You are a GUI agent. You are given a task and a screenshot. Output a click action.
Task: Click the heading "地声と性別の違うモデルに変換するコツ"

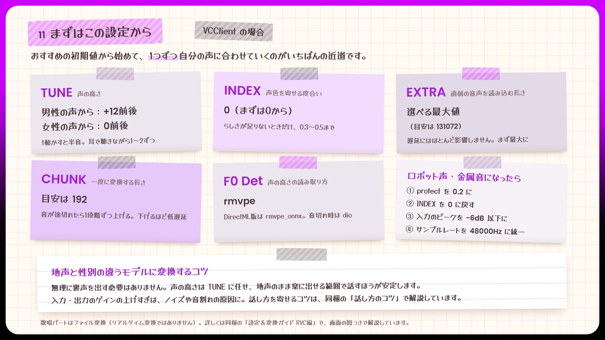[129, 272]
